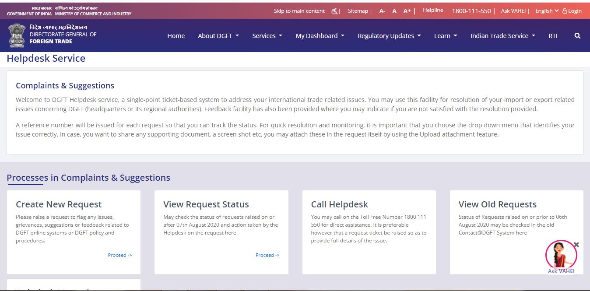The width and height of the screenshot is (590, 291).
Task: Open the My Dashboard dropdown
Action: [x=320, y=36]
